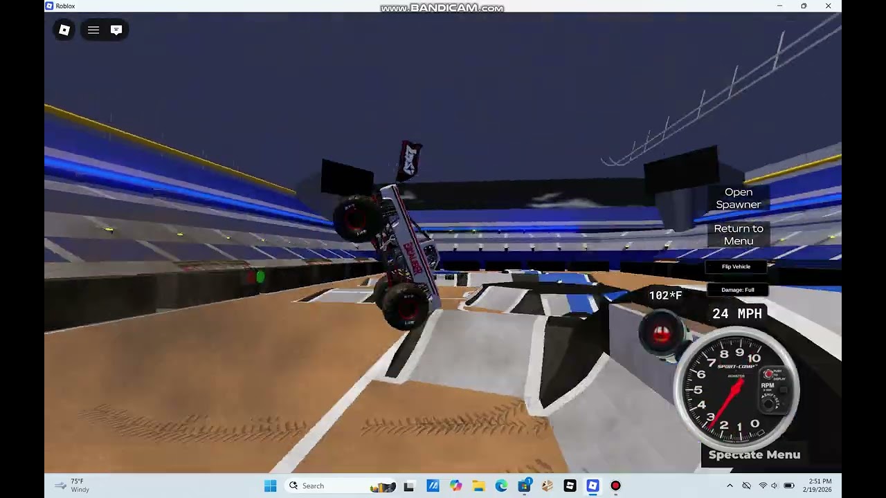Open the brown box app on taskbar
Viewport: 886px width, 498px height.
pyautogui.click(x=547, y=486)
